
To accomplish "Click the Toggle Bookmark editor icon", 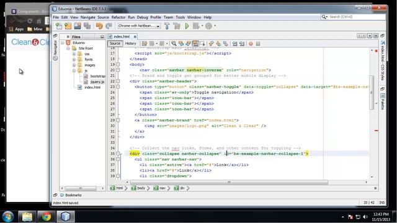I will coord(225,44).
